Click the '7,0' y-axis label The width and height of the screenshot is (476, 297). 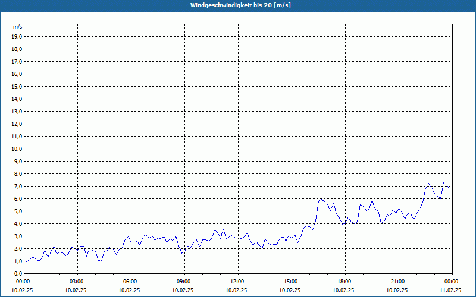pyautogui.click(x=18, y=186)
